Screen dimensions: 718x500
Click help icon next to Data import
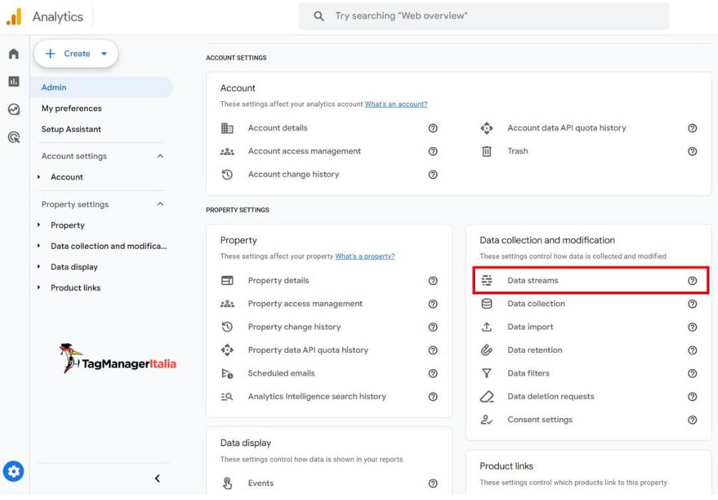click(692, 327)
